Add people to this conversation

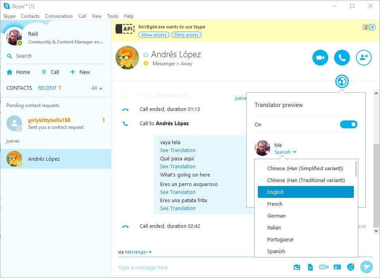point(363,58)
